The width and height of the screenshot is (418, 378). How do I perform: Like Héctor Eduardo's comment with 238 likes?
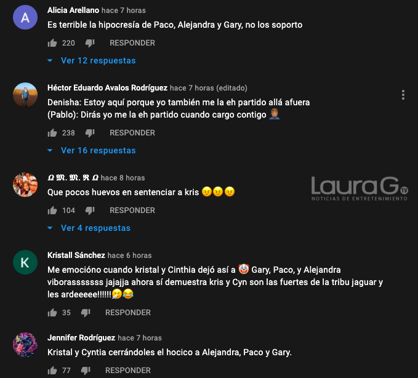52,133
